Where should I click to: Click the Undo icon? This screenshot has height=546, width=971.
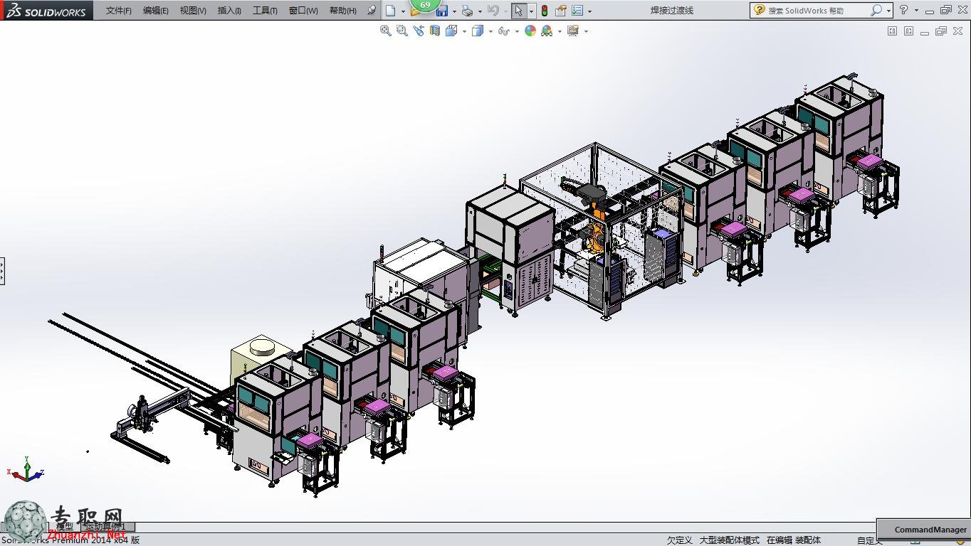click(x=493, y=11)
